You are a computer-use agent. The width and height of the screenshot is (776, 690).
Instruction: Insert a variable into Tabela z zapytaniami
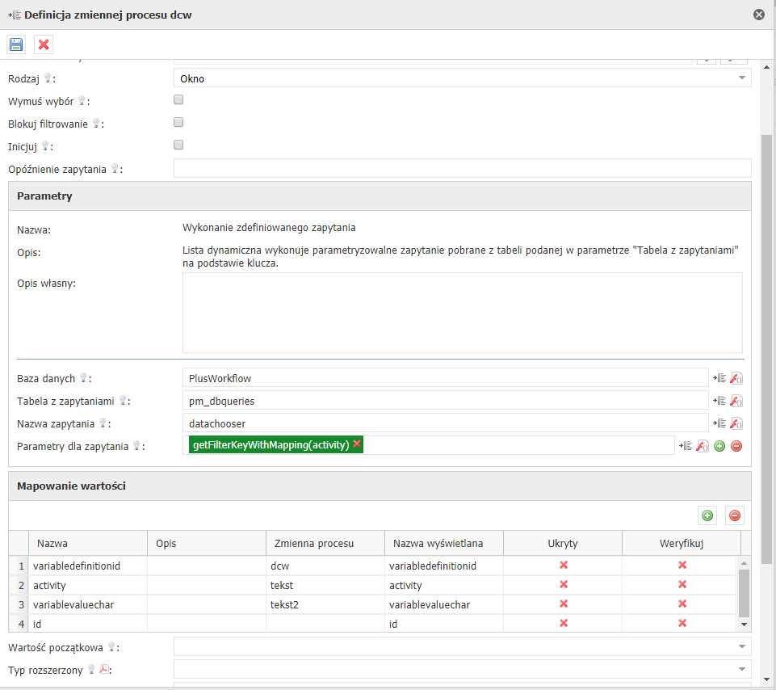[719, 401]
